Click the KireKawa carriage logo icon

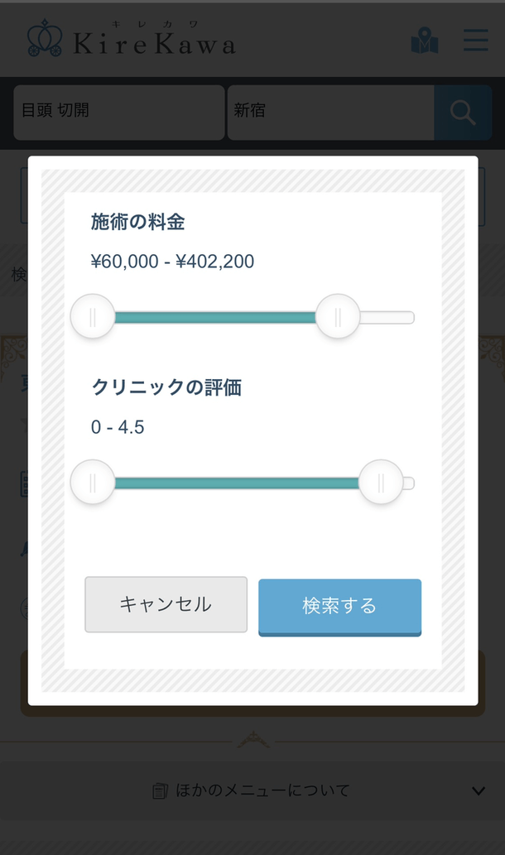46,38
